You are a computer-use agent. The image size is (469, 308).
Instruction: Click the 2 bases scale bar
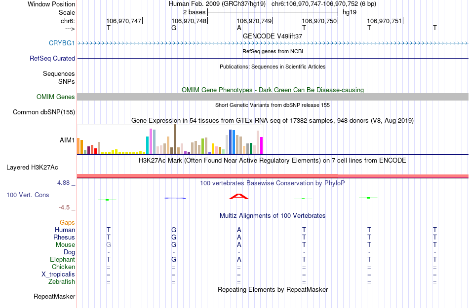click(273, 12)
